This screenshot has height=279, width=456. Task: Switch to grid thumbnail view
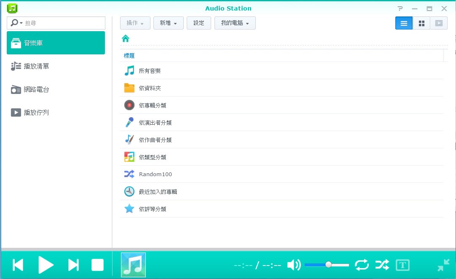[421, 23]
